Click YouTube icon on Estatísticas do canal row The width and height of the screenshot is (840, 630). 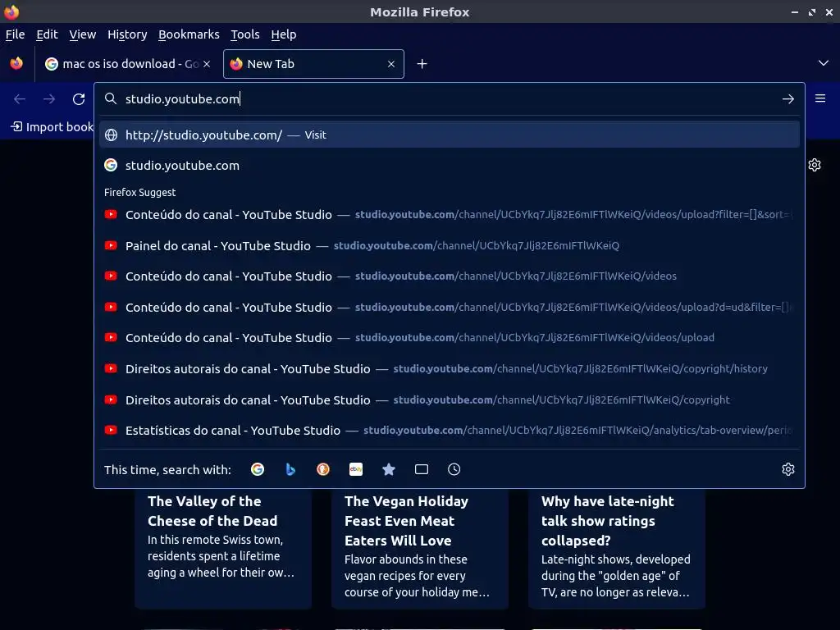coord(111,430)
